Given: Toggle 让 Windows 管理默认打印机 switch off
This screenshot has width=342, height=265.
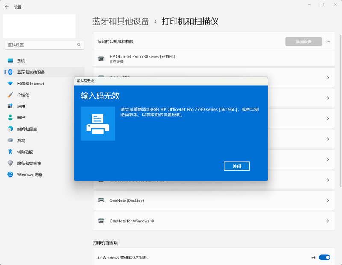Looking at the screenshot, I should pyautogui.click(x=324, y=257).
